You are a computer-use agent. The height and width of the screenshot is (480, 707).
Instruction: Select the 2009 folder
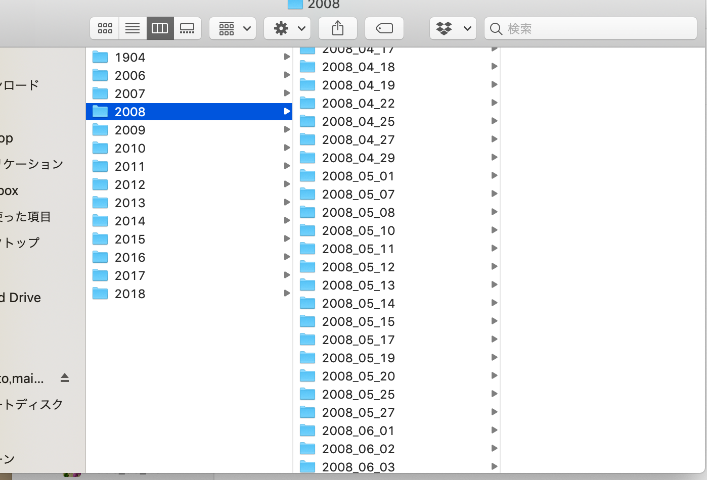[x=189, y=130]
